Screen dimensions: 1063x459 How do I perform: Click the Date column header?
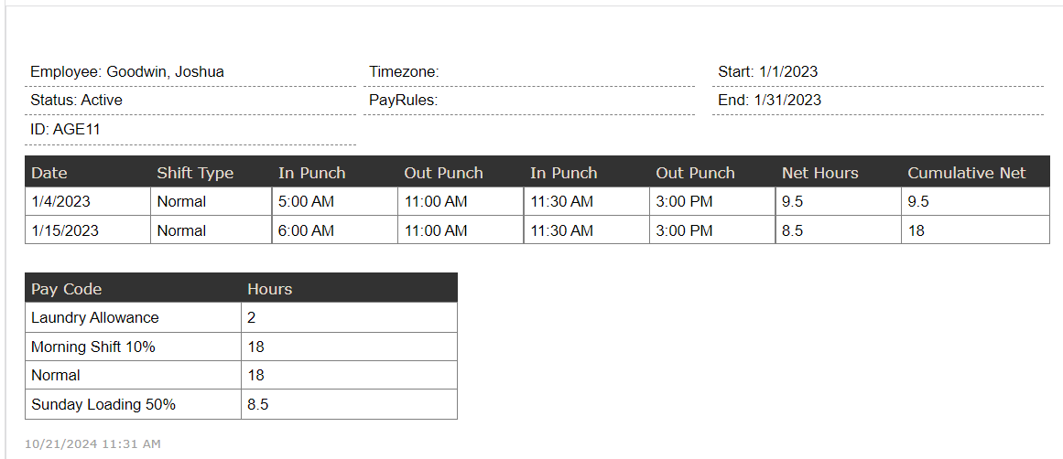88,172
